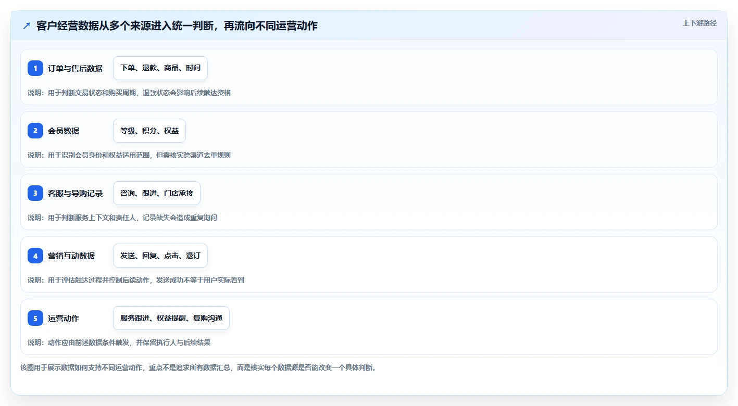
Task: Click the number 1 badge for 订单与售后数据
Action: pyautogui.click(x=35, y=68)
